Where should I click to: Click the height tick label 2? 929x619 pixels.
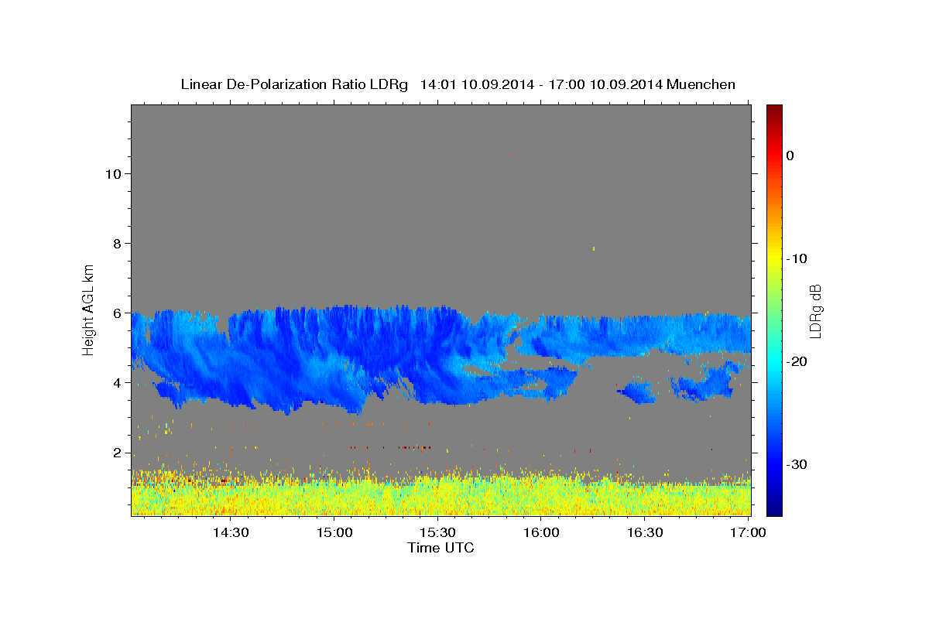tap(117, 452)
